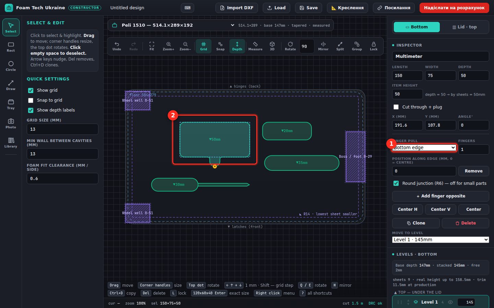Switch to the Lid · top tab
Viewport: 494px width, 308px height.
tap(464, 27)
